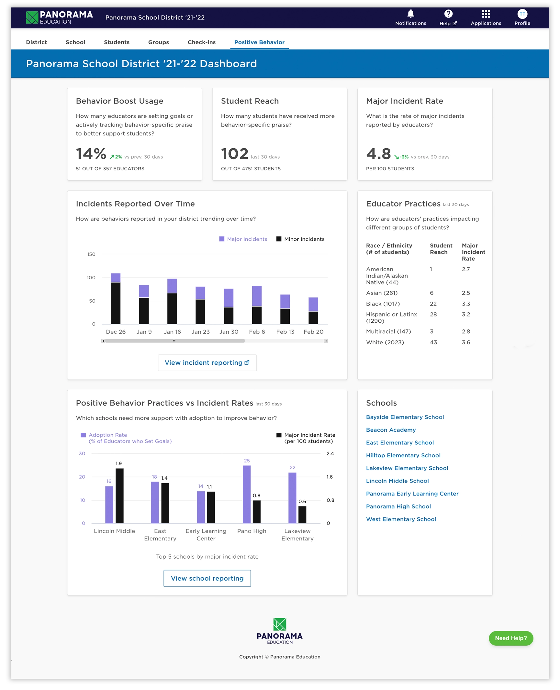The width and height of the screenshot is (560, 690).
Task: Switch to the Check-ins tab
Action: tap(201, 42)
